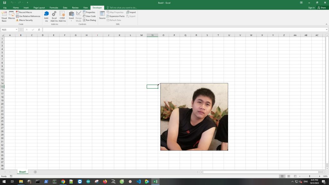Switch to the Formulas ribbon tab
Viewport: 329px width, 185px height.
pyautogui.click(x=54, y=7)
